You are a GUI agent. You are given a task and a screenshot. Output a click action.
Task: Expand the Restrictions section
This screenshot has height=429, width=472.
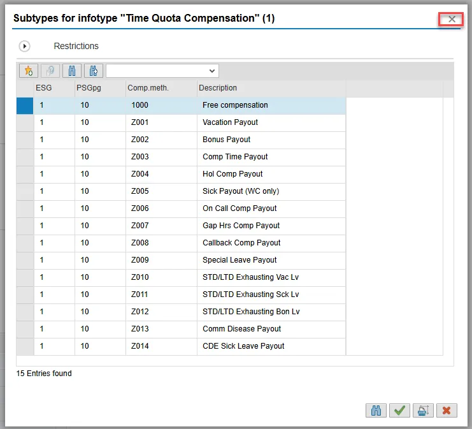coord(25,46)
